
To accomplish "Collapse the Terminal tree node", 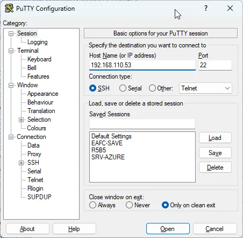I will [x=11, y=51].
